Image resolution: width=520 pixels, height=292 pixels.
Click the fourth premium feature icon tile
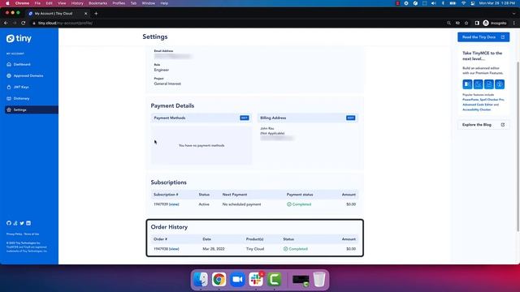coord(500,84)
